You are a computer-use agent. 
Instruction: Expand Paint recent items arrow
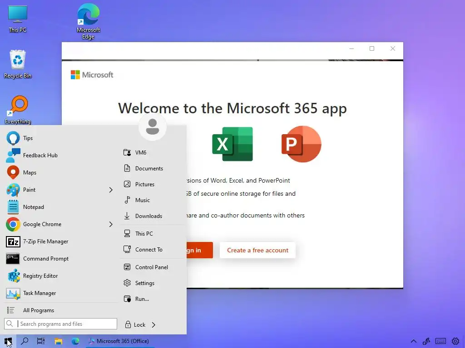point(111,190)
